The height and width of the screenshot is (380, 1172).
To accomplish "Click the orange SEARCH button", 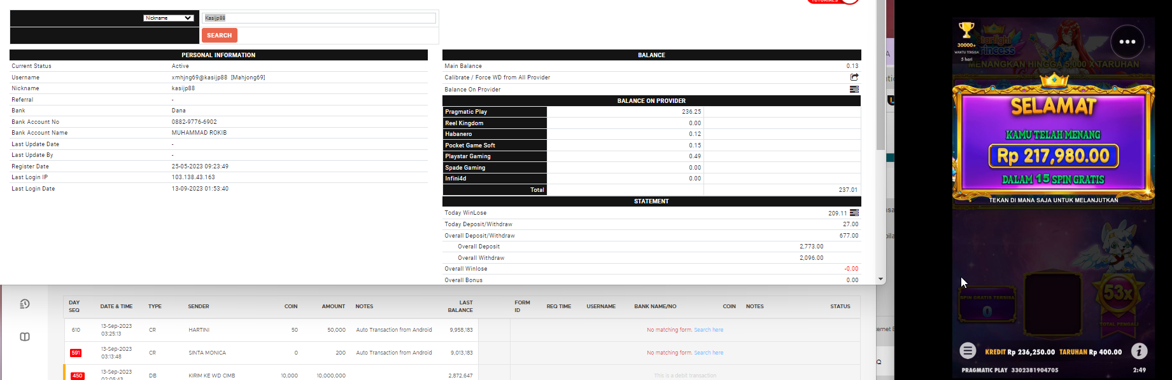I will tap(220, 36).
